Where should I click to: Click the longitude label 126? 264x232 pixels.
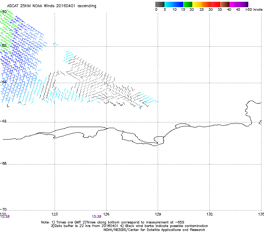pyautogui.click(x=106, y=214)
